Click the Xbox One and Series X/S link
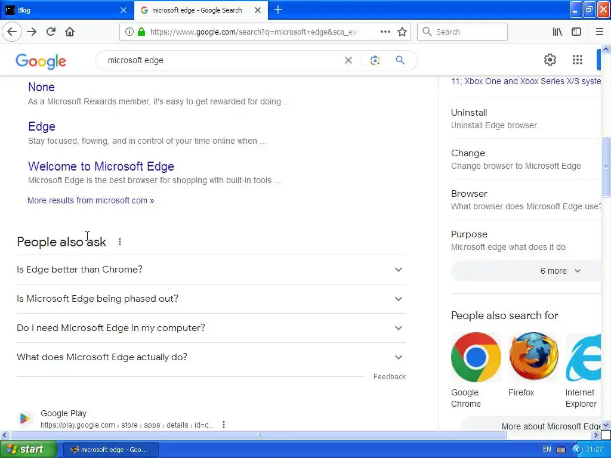 pos(526,81)
